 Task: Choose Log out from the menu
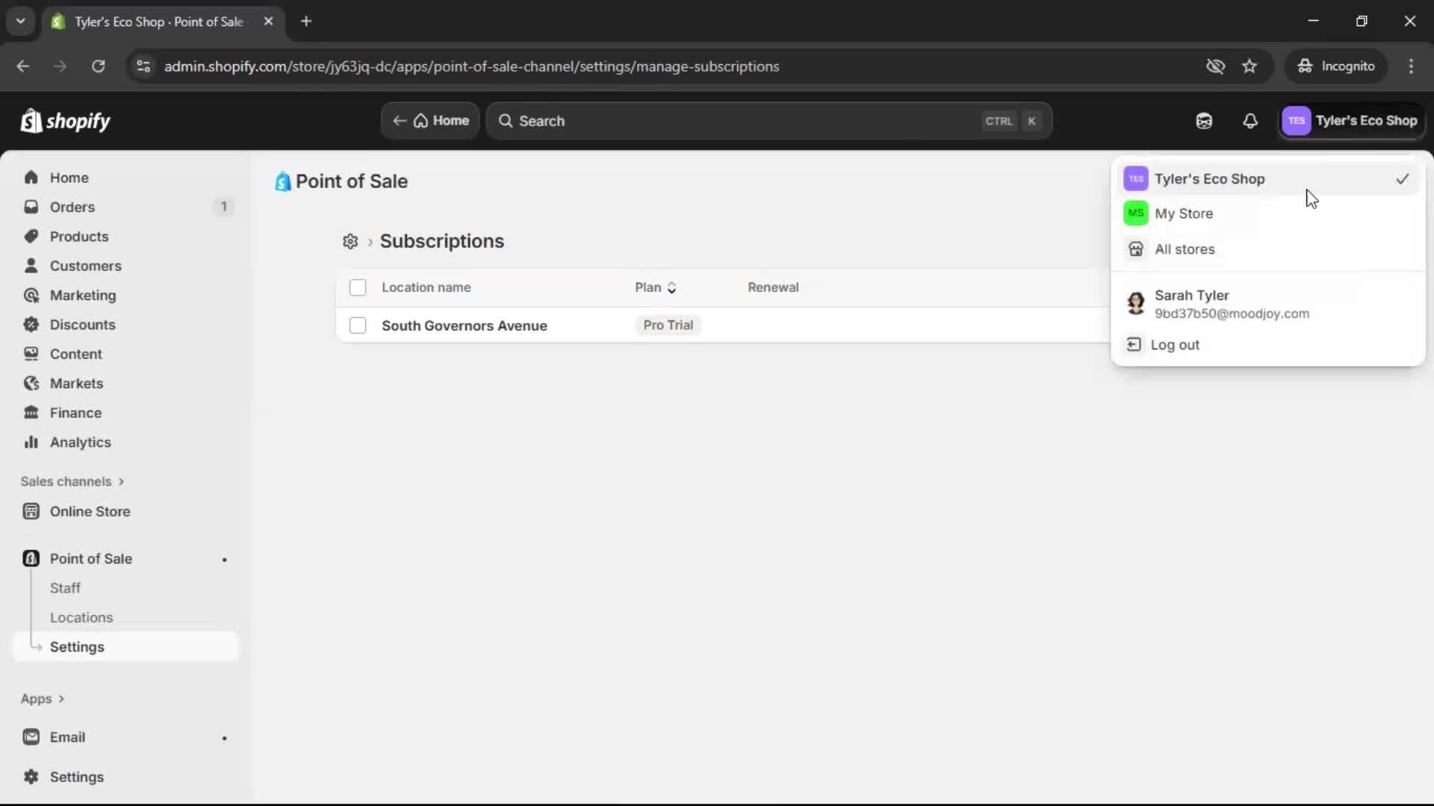[1268, 345]
